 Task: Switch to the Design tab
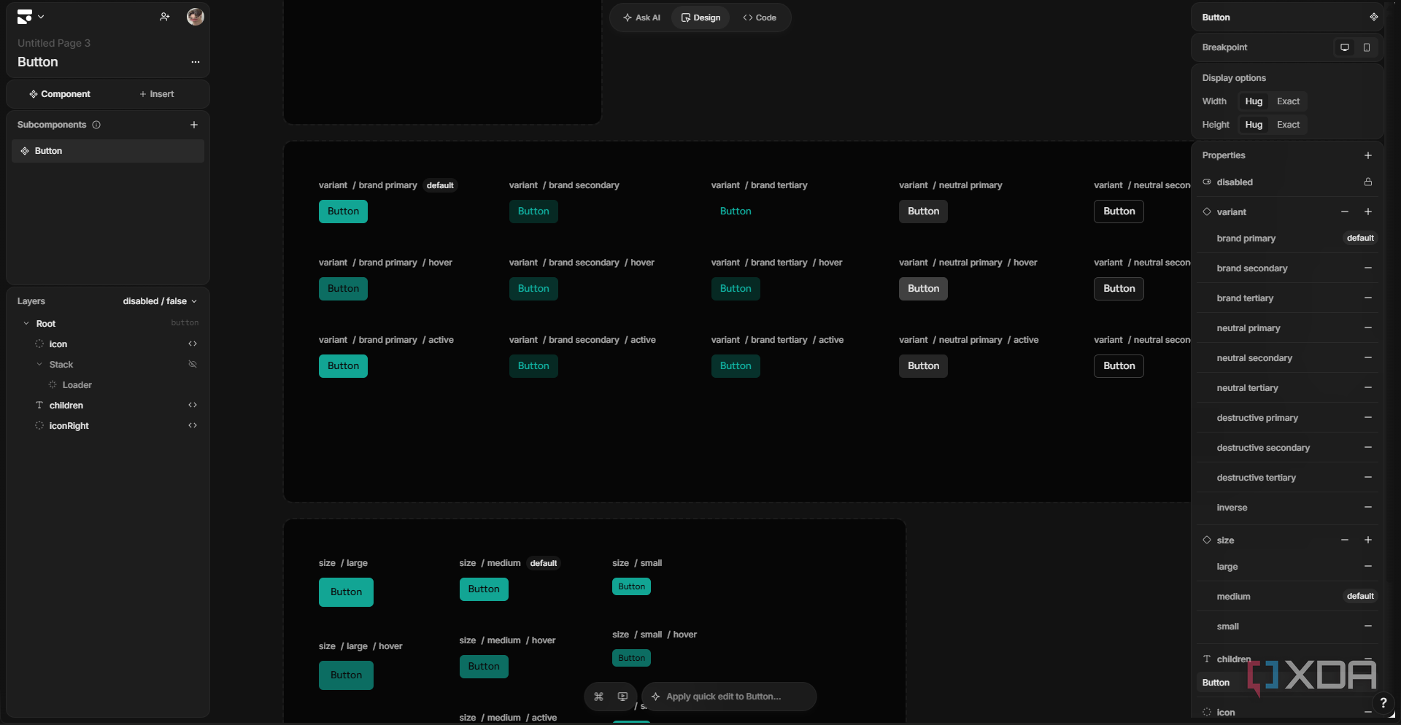[700, 18]
